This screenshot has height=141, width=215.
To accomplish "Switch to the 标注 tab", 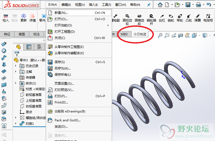I will [x=36, y=34].
